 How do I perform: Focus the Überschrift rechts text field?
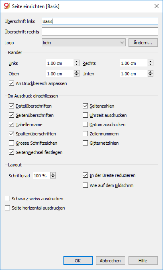pyautogui.click(x=100, y=32)
